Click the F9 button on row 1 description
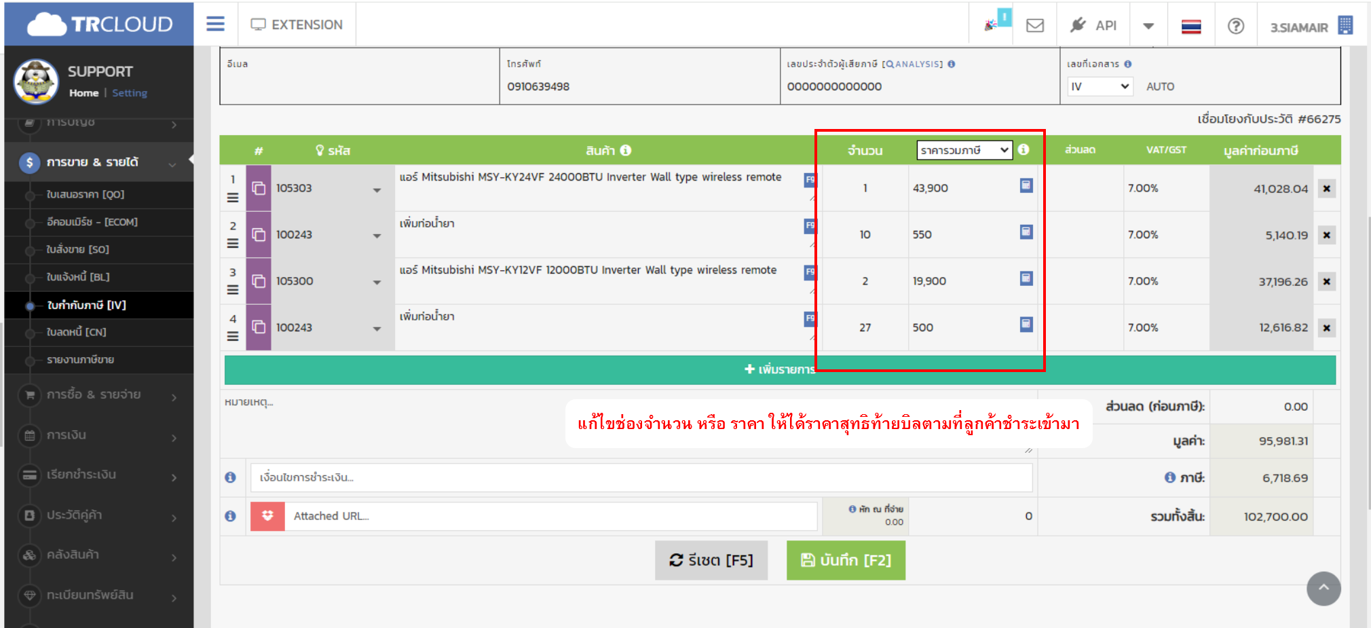 810,180
